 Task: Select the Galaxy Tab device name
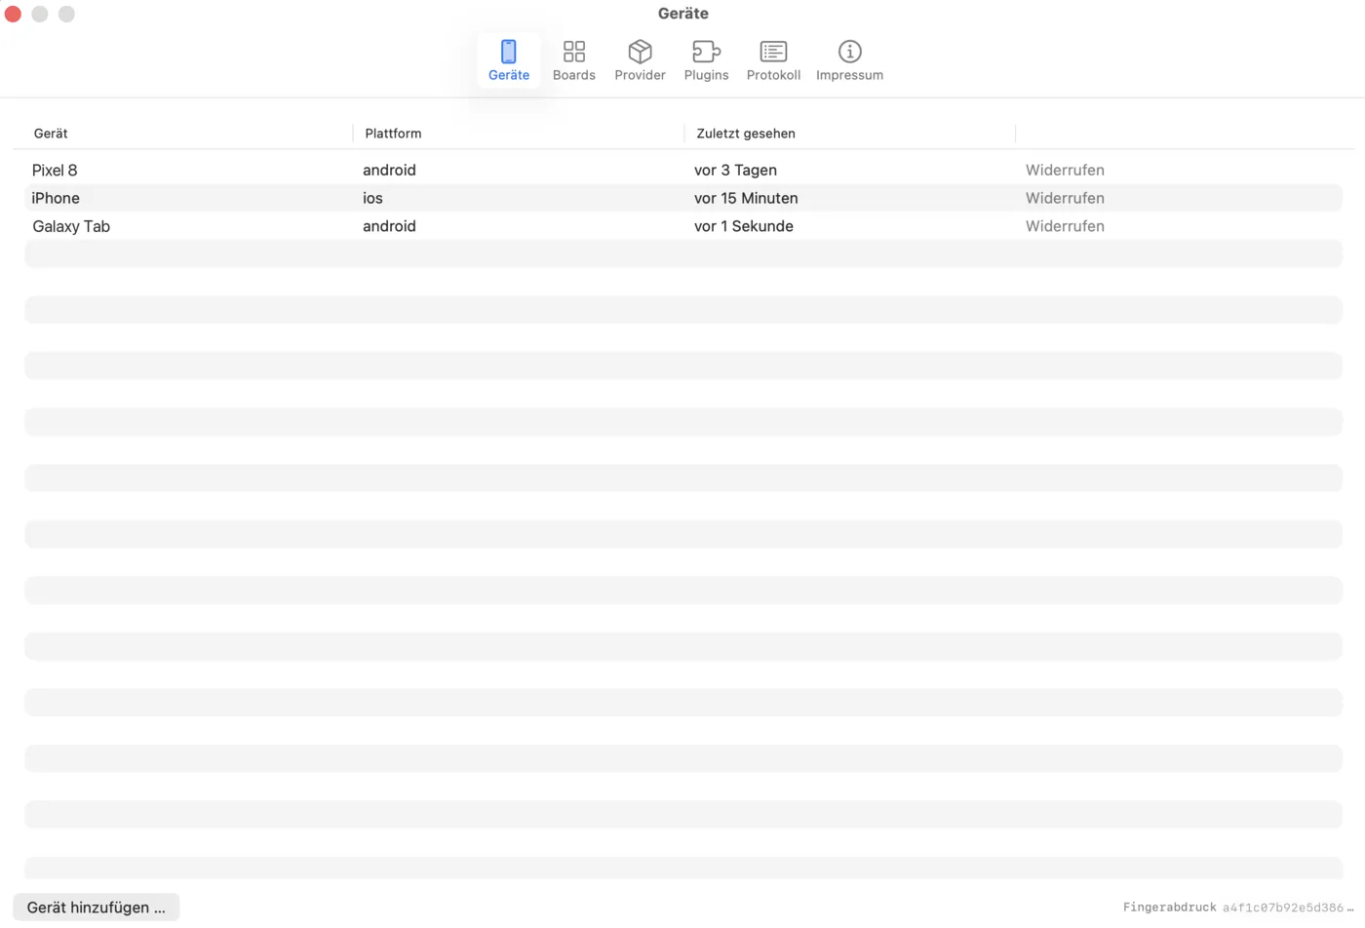click(x=71, y=226)
